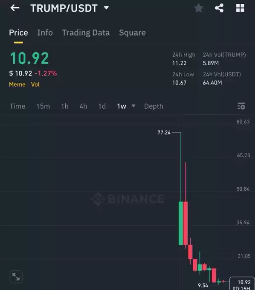255x290 pixels.
Task: Go to the Square tab
Action: (x=132, y=33)
